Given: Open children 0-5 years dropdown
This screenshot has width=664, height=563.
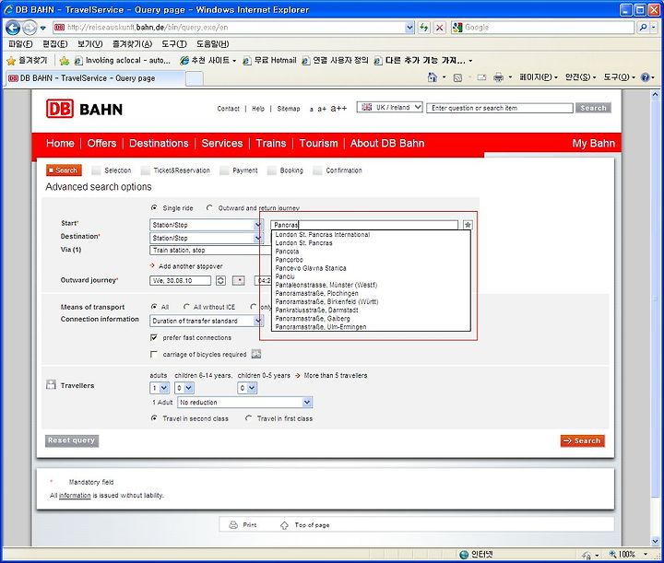Looking at the screenshot, I should [247, 388].
